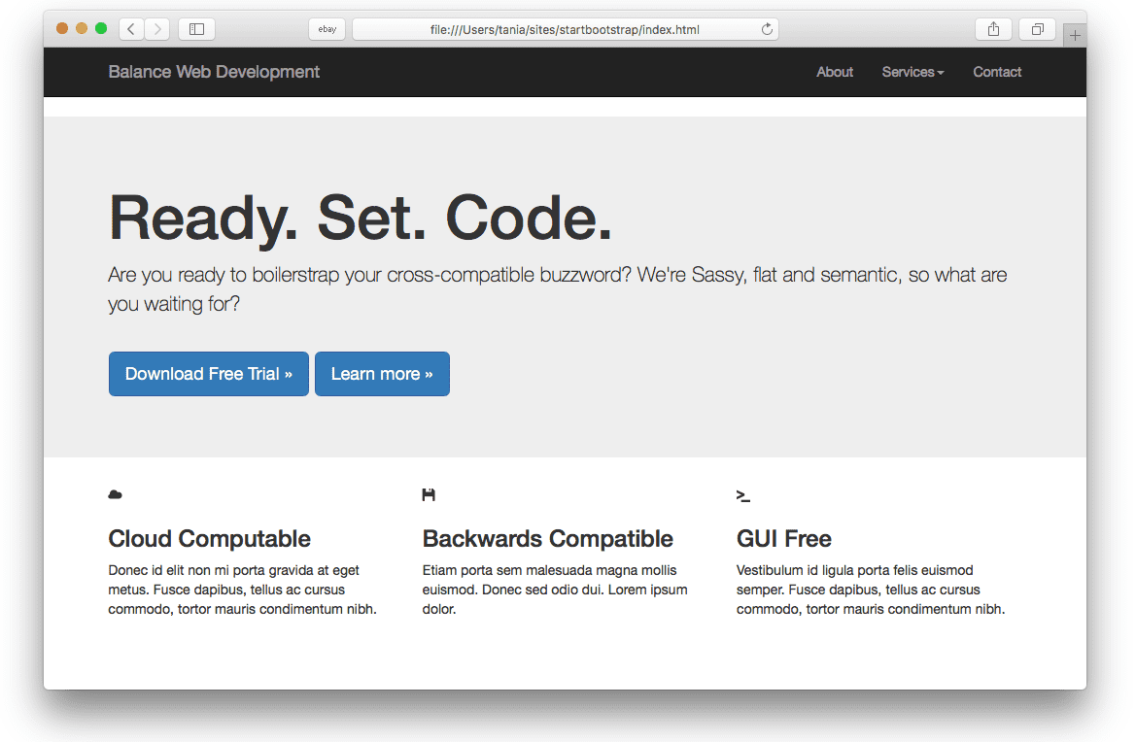Reload the page with the refresh icon
Screen dimensions: 1136x742
767,29
